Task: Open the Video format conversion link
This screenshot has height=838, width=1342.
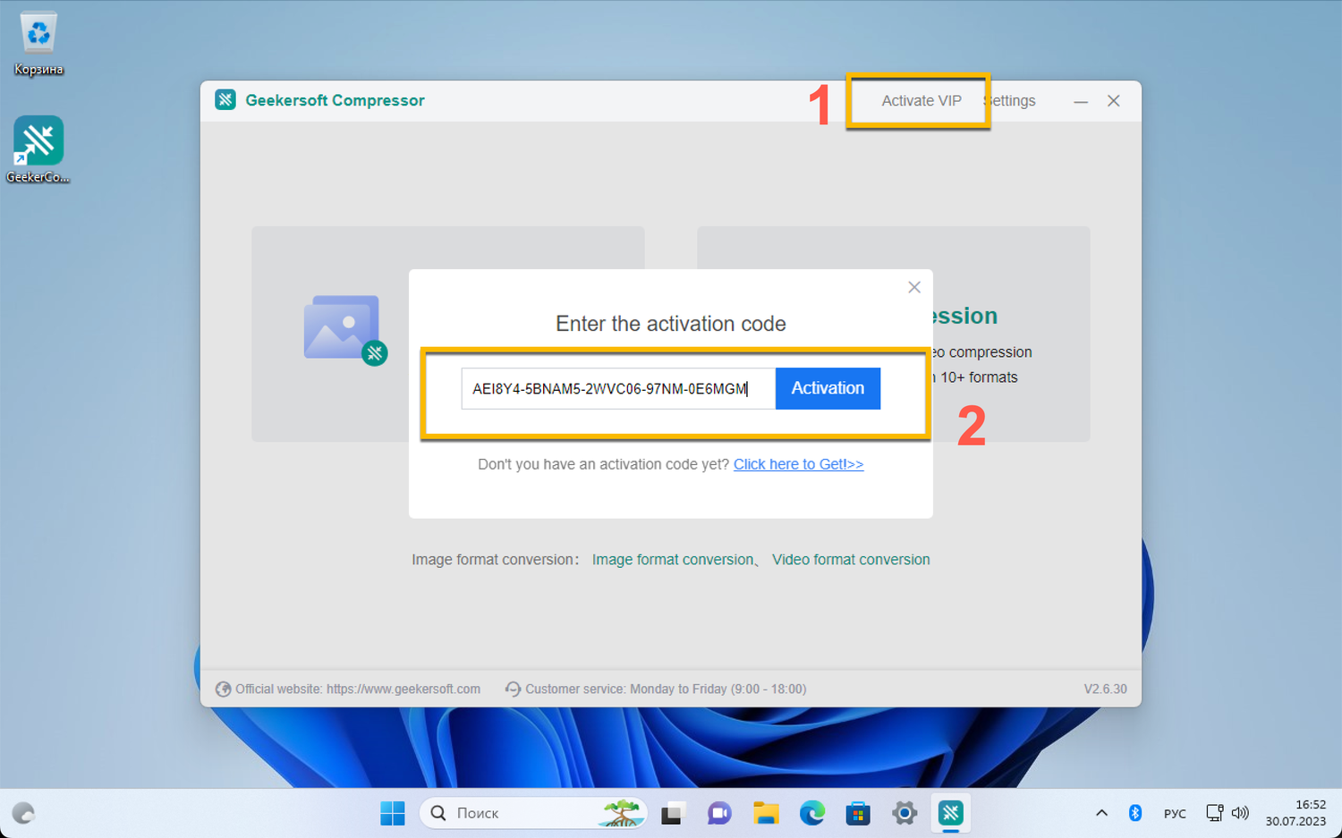Action: pos(851,560)
